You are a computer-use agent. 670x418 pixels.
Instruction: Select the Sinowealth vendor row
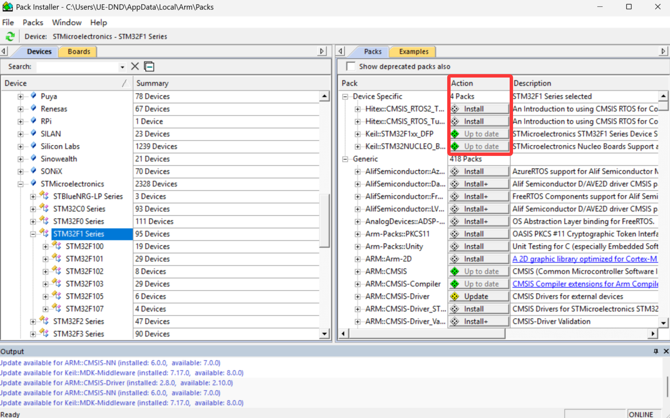pyautogui.click(x=59, y=159)
